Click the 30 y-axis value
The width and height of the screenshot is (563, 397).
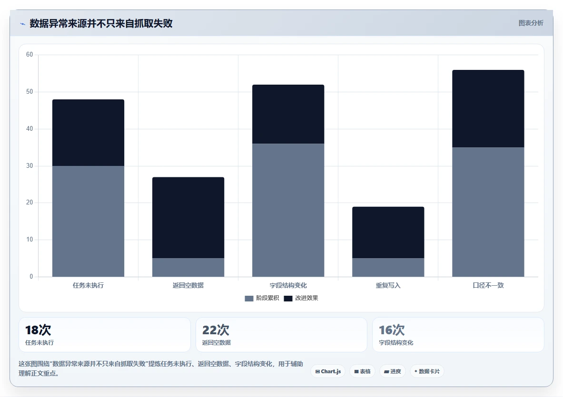point(30,165)
